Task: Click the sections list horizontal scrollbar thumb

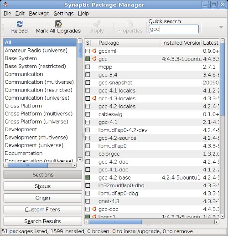Action: (x=27, y=165)
